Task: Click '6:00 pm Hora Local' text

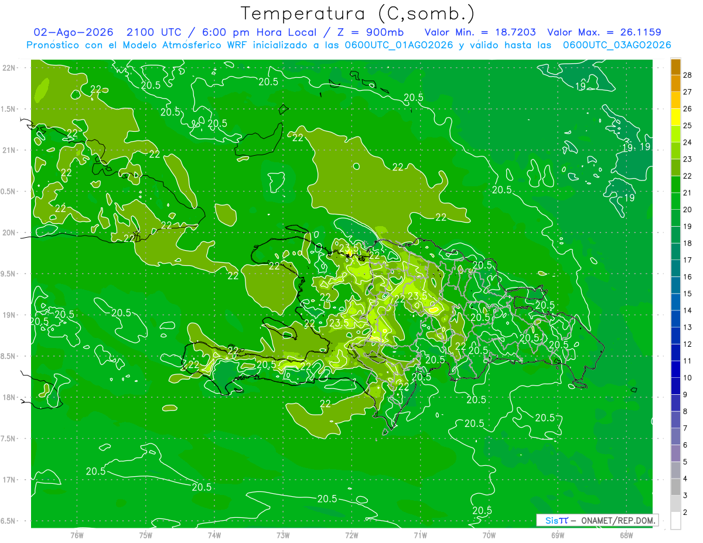Action: pyautogui.click(x=260, y=32)
